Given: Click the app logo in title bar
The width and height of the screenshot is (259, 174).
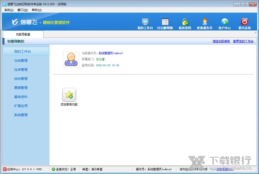Looking at the screenshot, I should click(4, 4).
